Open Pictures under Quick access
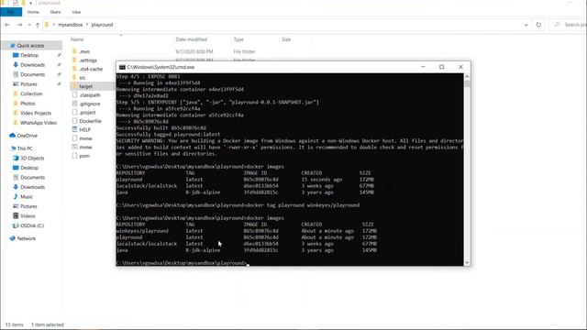This screenshot has width=587, height=330. (28, 84)
